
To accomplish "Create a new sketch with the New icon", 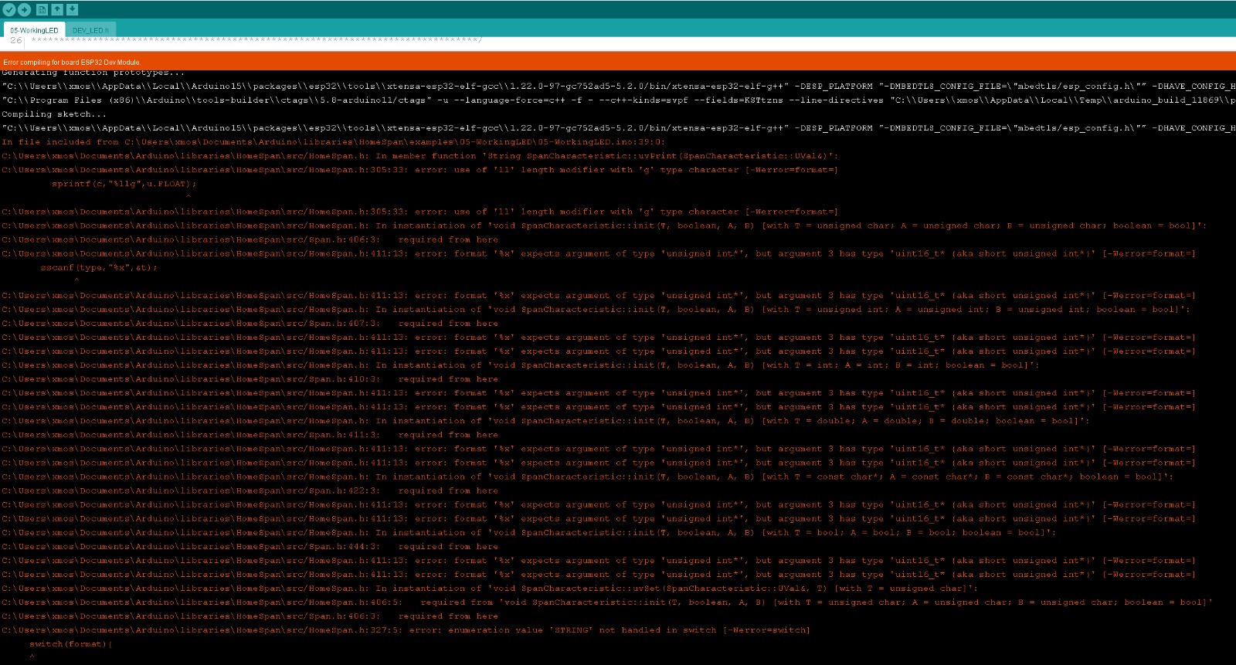I will pyautogui.click(x=42, y=9).
